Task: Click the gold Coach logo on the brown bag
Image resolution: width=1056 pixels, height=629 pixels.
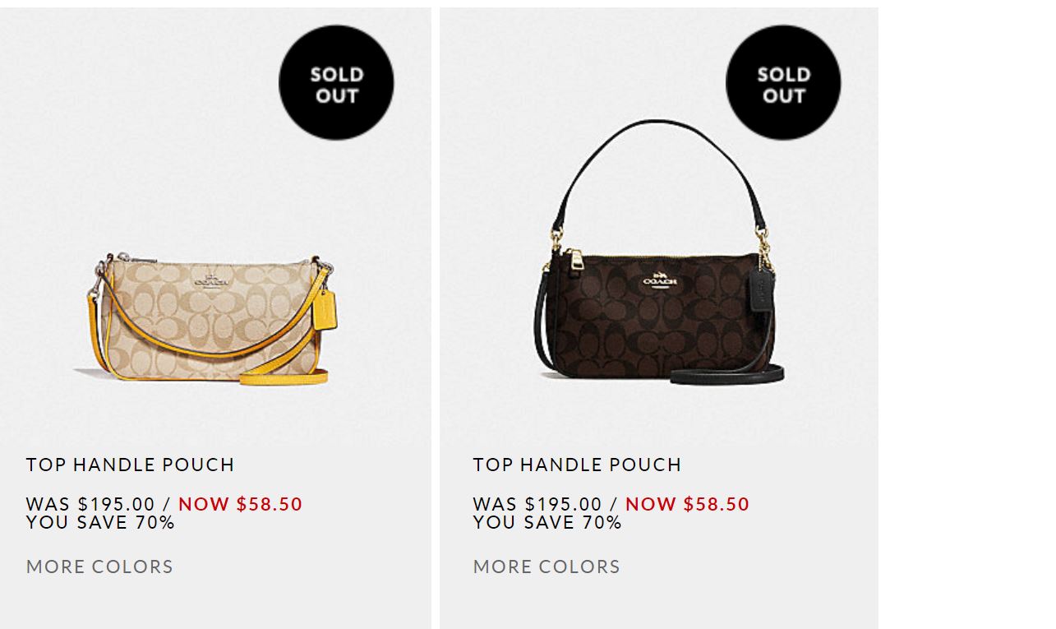Action: (x=660, y=280)
